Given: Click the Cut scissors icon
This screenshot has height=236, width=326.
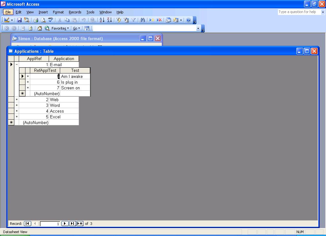Looking at the screenshot, I should coord(60,20).
